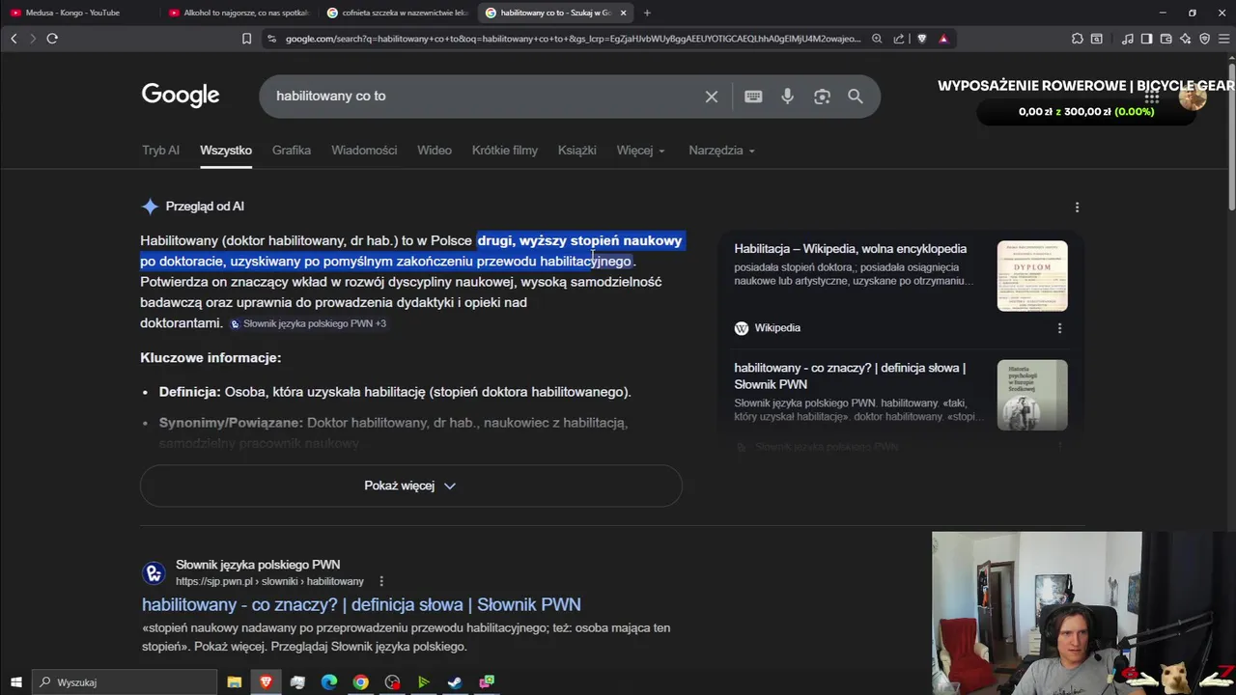Image resolution: width=1236 pixels, height=695 pixels.
Task: Expand the Więcej search filter dropdown
Action: [641, 151]
